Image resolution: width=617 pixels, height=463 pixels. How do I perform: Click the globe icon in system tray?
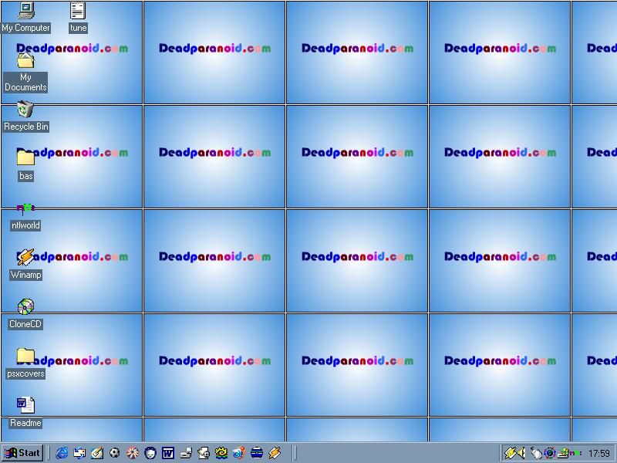(x=550, y=453)
